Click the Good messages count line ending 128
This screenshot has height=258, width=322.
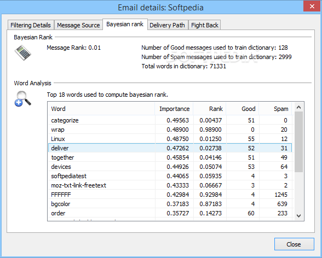point(215,48)
